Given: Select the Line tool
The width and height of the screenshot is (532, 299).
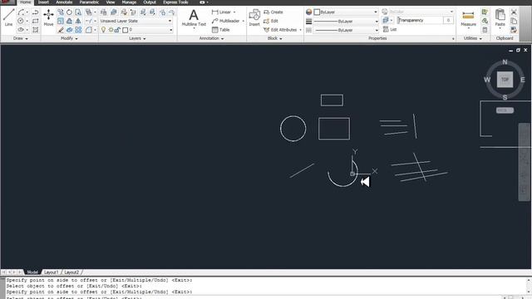Looking at the screenshot, I should coord(8,17).
